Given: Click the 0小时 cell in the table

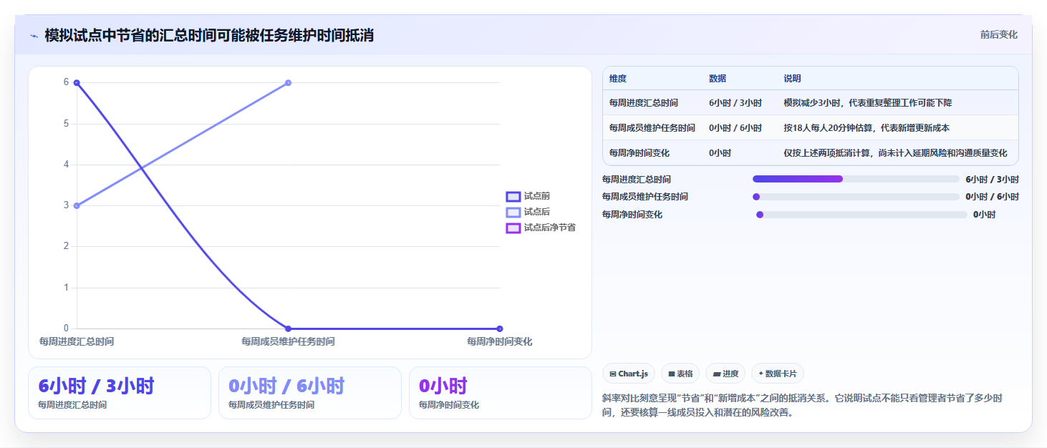Looking at the screenshot, I should [x=720, y=153].
